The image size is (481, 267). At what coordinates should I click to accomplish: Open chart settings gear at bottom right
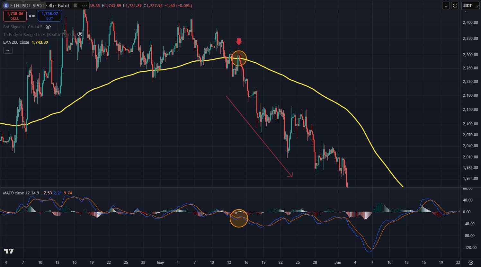click(x=471, y=263)
